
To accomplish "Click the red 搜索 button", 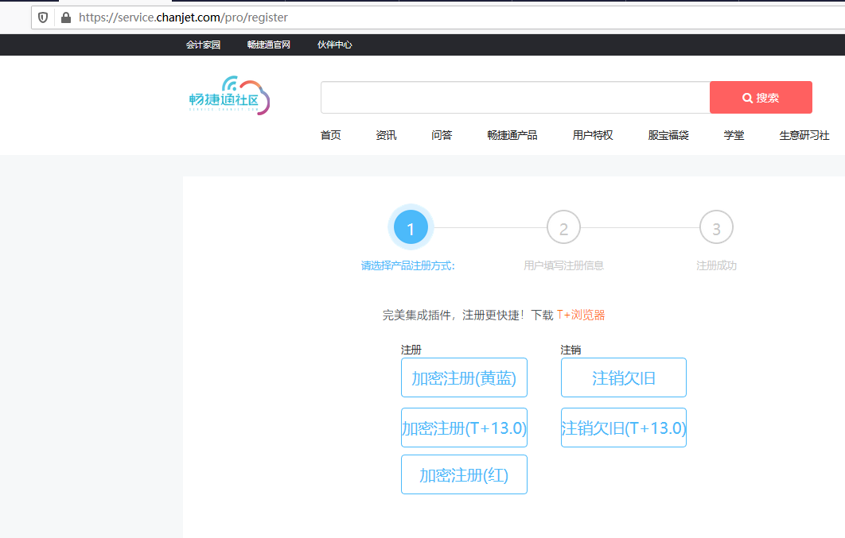I will pyautogui.click(x=761, y=98).
